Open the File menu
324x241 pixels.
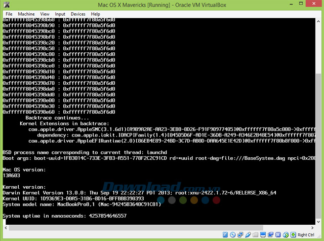click(x=9, y=14)
